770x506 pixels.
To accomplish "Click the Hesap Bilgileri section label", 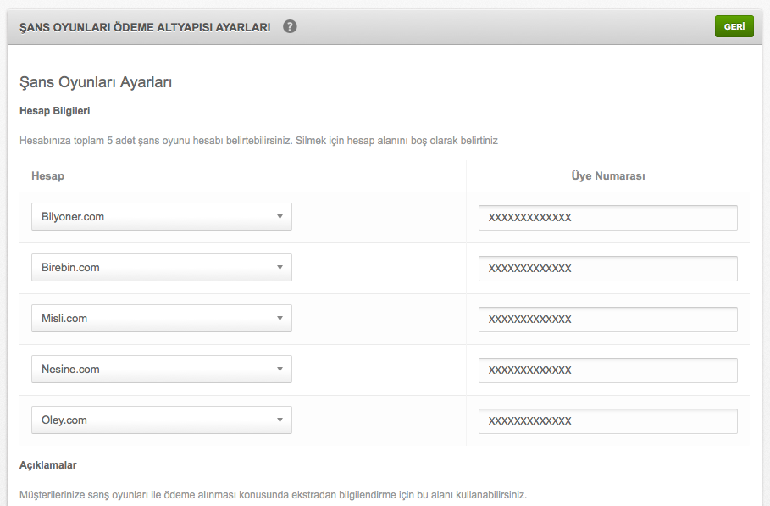I will click(54, 111).
